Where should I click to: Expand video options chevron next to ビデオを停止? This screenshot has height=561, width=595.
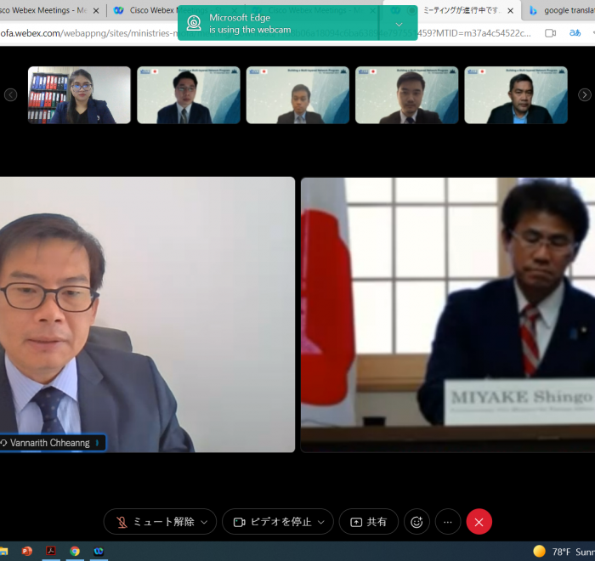(321, 522)
